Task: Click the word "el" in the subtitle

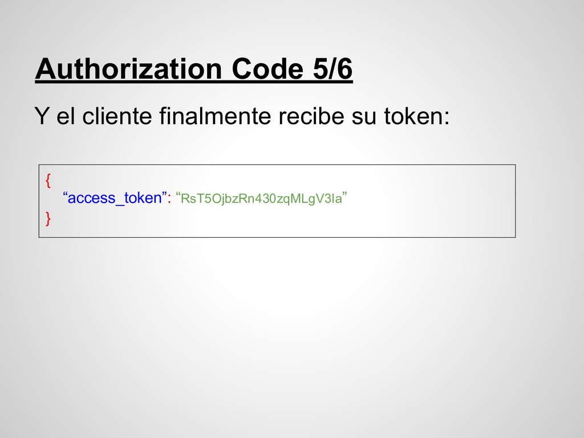Action: tap(66, 116)
